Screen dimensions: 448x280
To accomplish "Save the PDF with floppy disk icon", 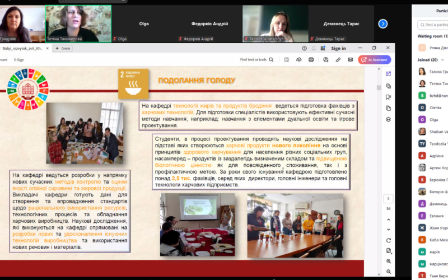I will click(287, 60).
